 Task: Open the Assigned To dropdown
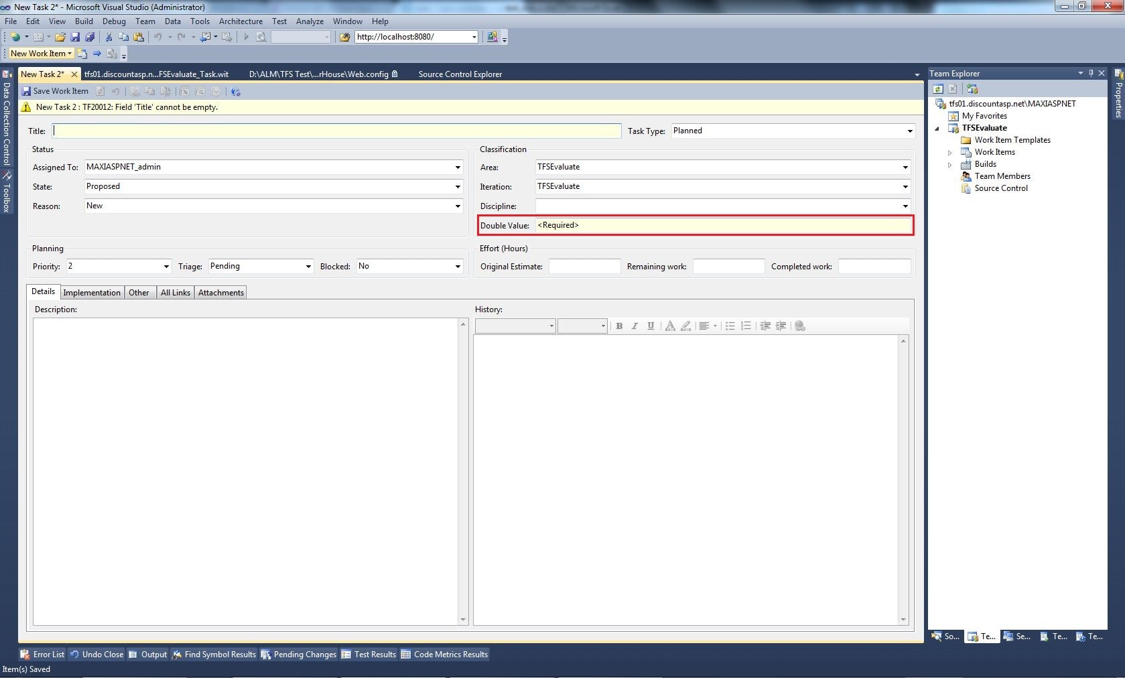[x=458, y=167]
